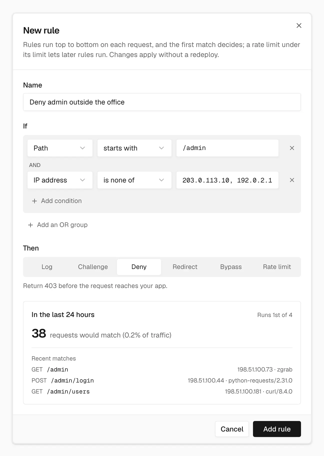
Task: Open the 'starts with' operator dropdown
Action: click(134, 148)
